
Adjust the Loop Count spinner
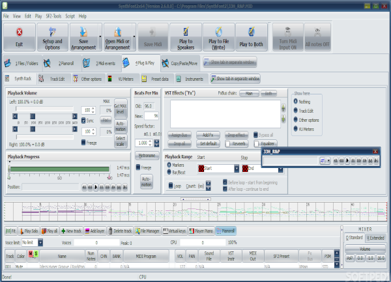[x=209, y=186]
